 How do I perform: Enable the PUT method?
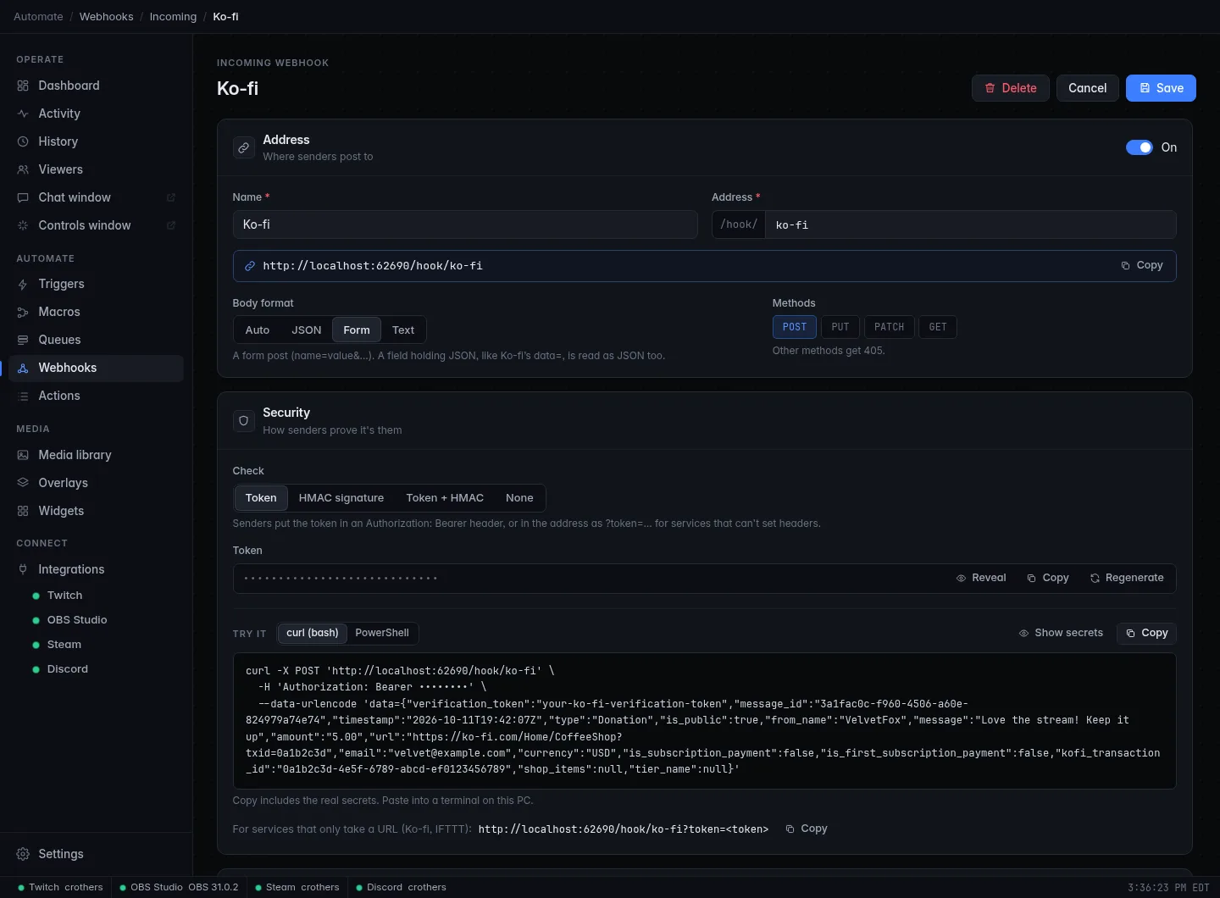pos(840,327)
